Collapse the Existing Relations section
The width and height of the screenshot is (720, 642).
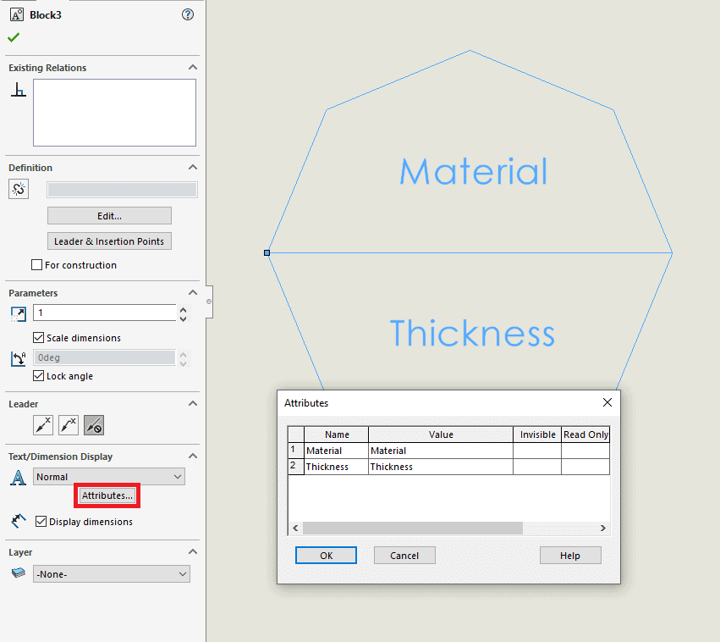click(x=193, y=68)
